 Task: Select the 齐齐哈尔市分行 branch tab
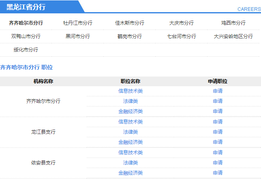click(26, 23)
